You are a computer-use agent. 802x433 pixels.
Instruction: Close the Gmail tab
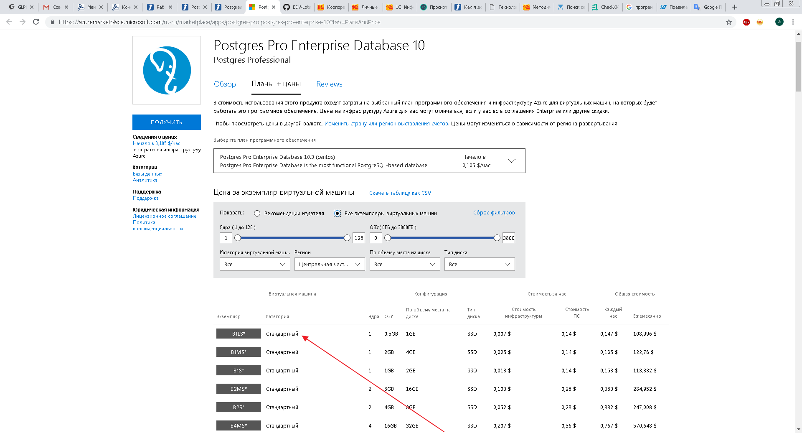(x=66, y=7)
